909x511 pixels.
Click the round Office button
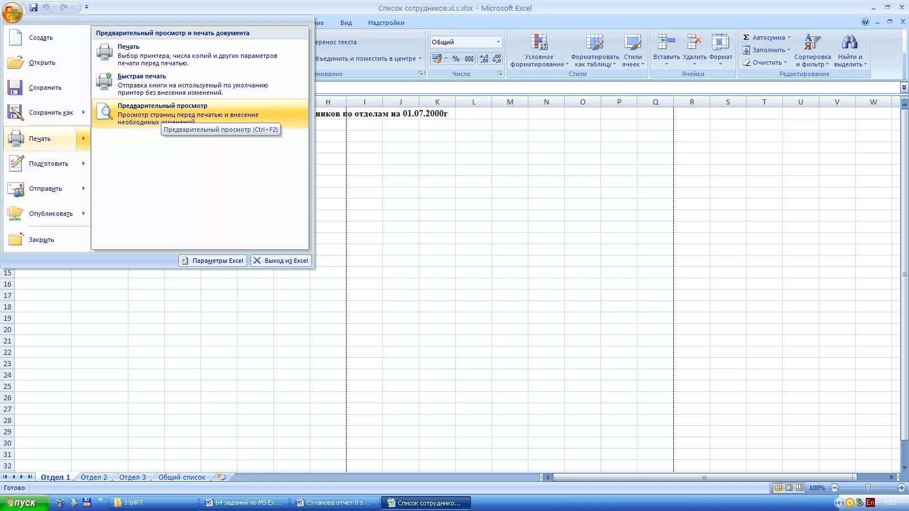pyautogui.click(x=12, y=11)
